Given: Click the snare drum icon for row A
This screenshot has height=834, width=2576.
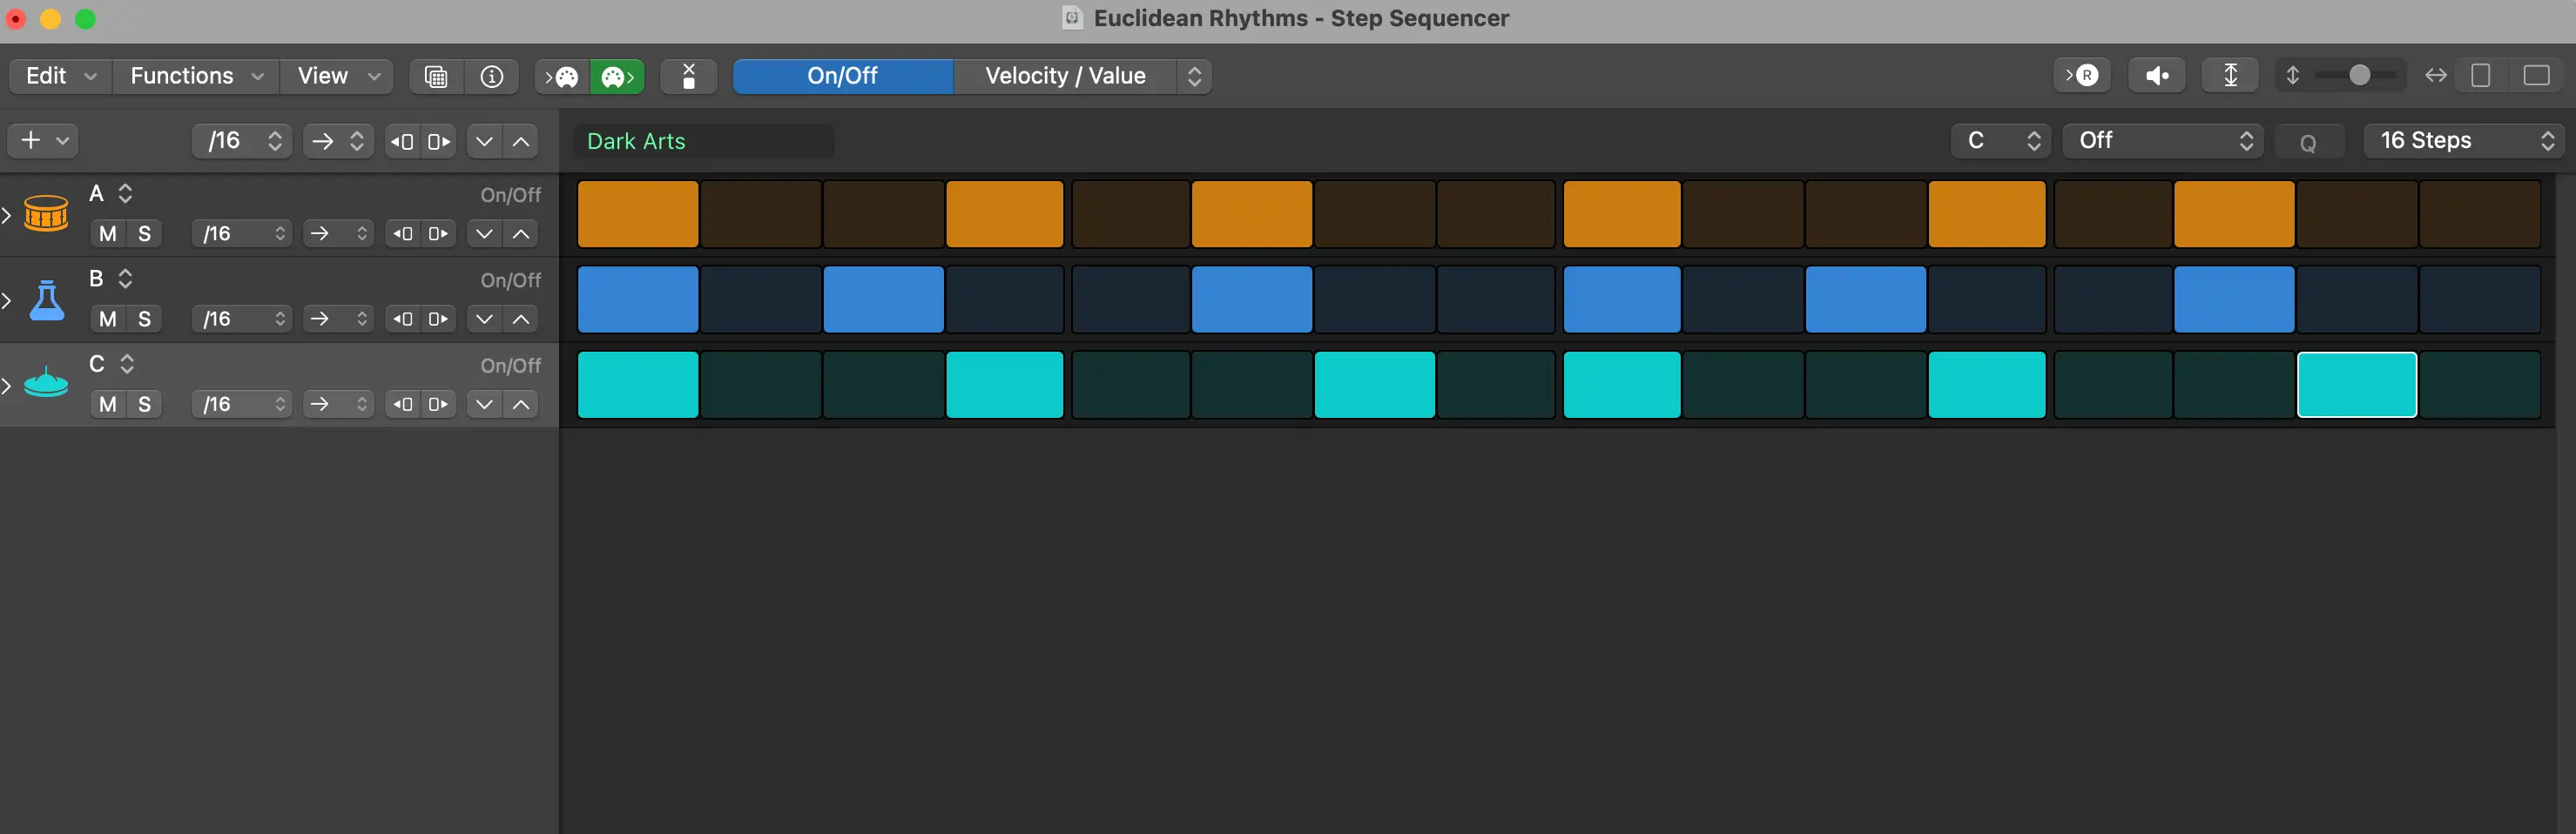Looking at the screenshot, I should point(46,213).
